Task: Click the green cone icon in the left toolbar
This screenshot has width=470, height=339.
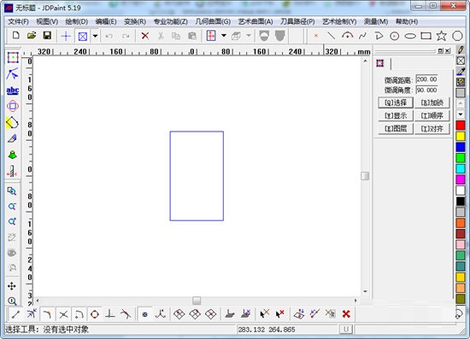Action: tap(12, 155)
